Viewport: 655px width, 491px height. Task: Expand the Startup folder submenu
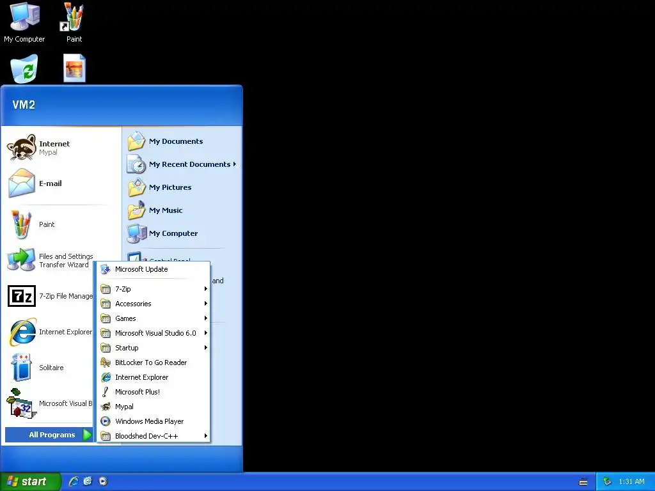tap(154, 348)
